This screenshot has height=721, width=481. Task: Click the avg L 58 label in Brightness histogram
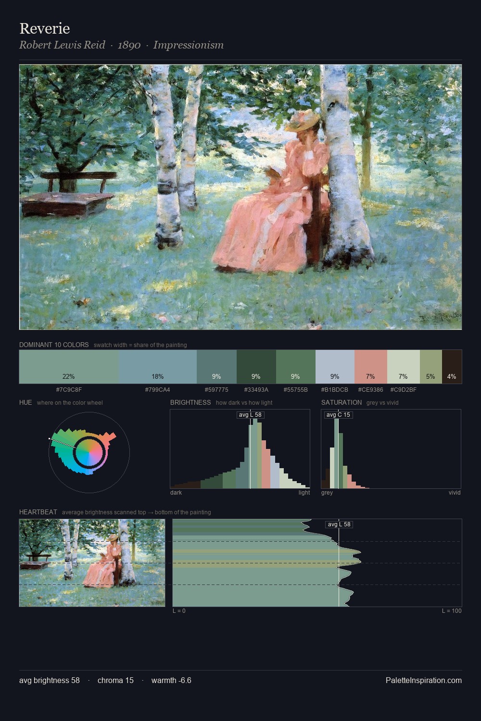250,415
